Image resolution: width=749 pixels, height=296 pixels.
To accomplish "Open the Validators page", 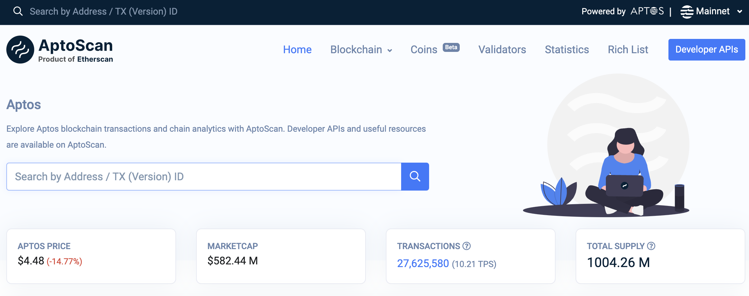I will [502, 50].
